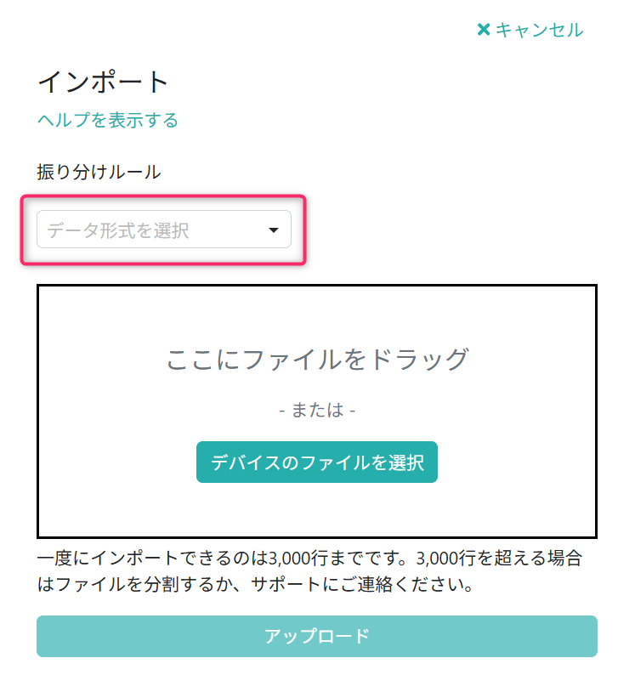Click the 「- または -」 separator text

[x=317, y=411]
